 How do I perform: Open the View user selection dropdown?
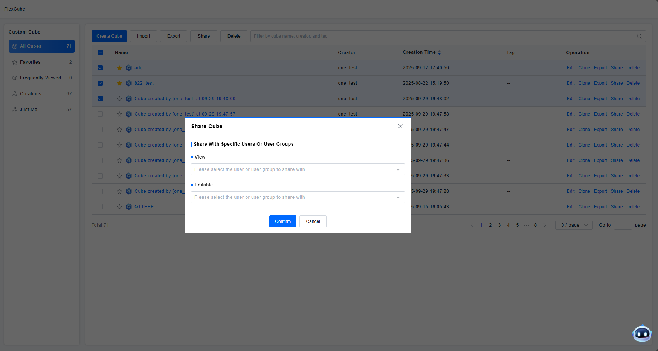pyautogui.click(x=298, y=169)
